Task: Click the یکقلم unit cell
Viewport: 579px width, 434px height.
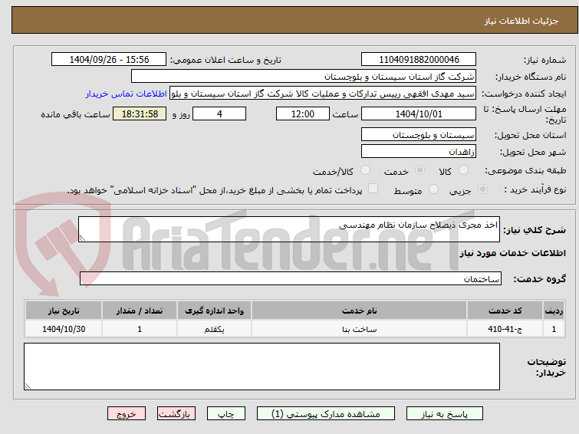Action: (214, 329)
